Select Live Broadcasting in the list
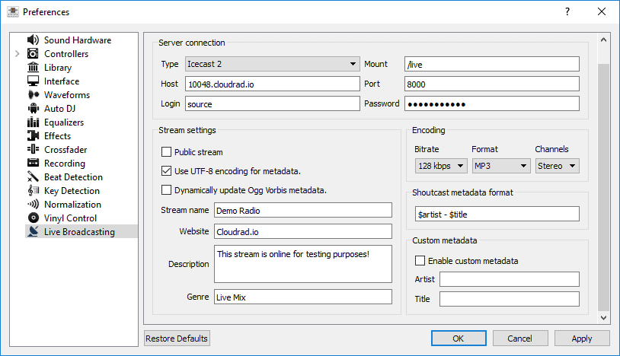 [x=79, y=232]
